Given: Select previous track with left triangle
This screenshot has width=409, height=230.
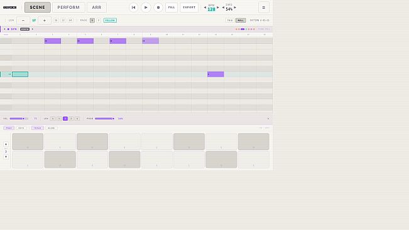Looking at the screenshot, I should tap(4, 29).
